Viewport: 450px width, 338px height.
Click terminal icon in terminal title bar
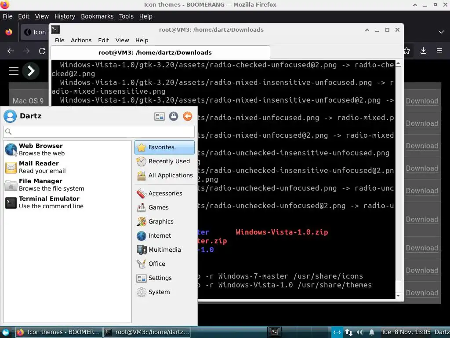[55, 29]
